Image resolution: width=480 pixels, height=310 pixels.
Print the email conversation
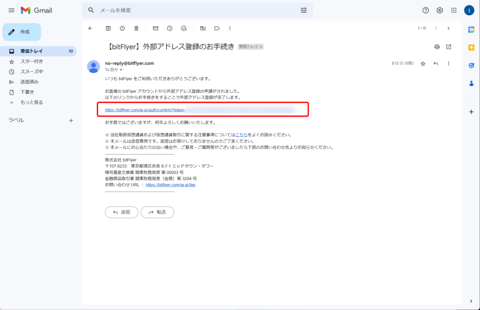[437, 47]
